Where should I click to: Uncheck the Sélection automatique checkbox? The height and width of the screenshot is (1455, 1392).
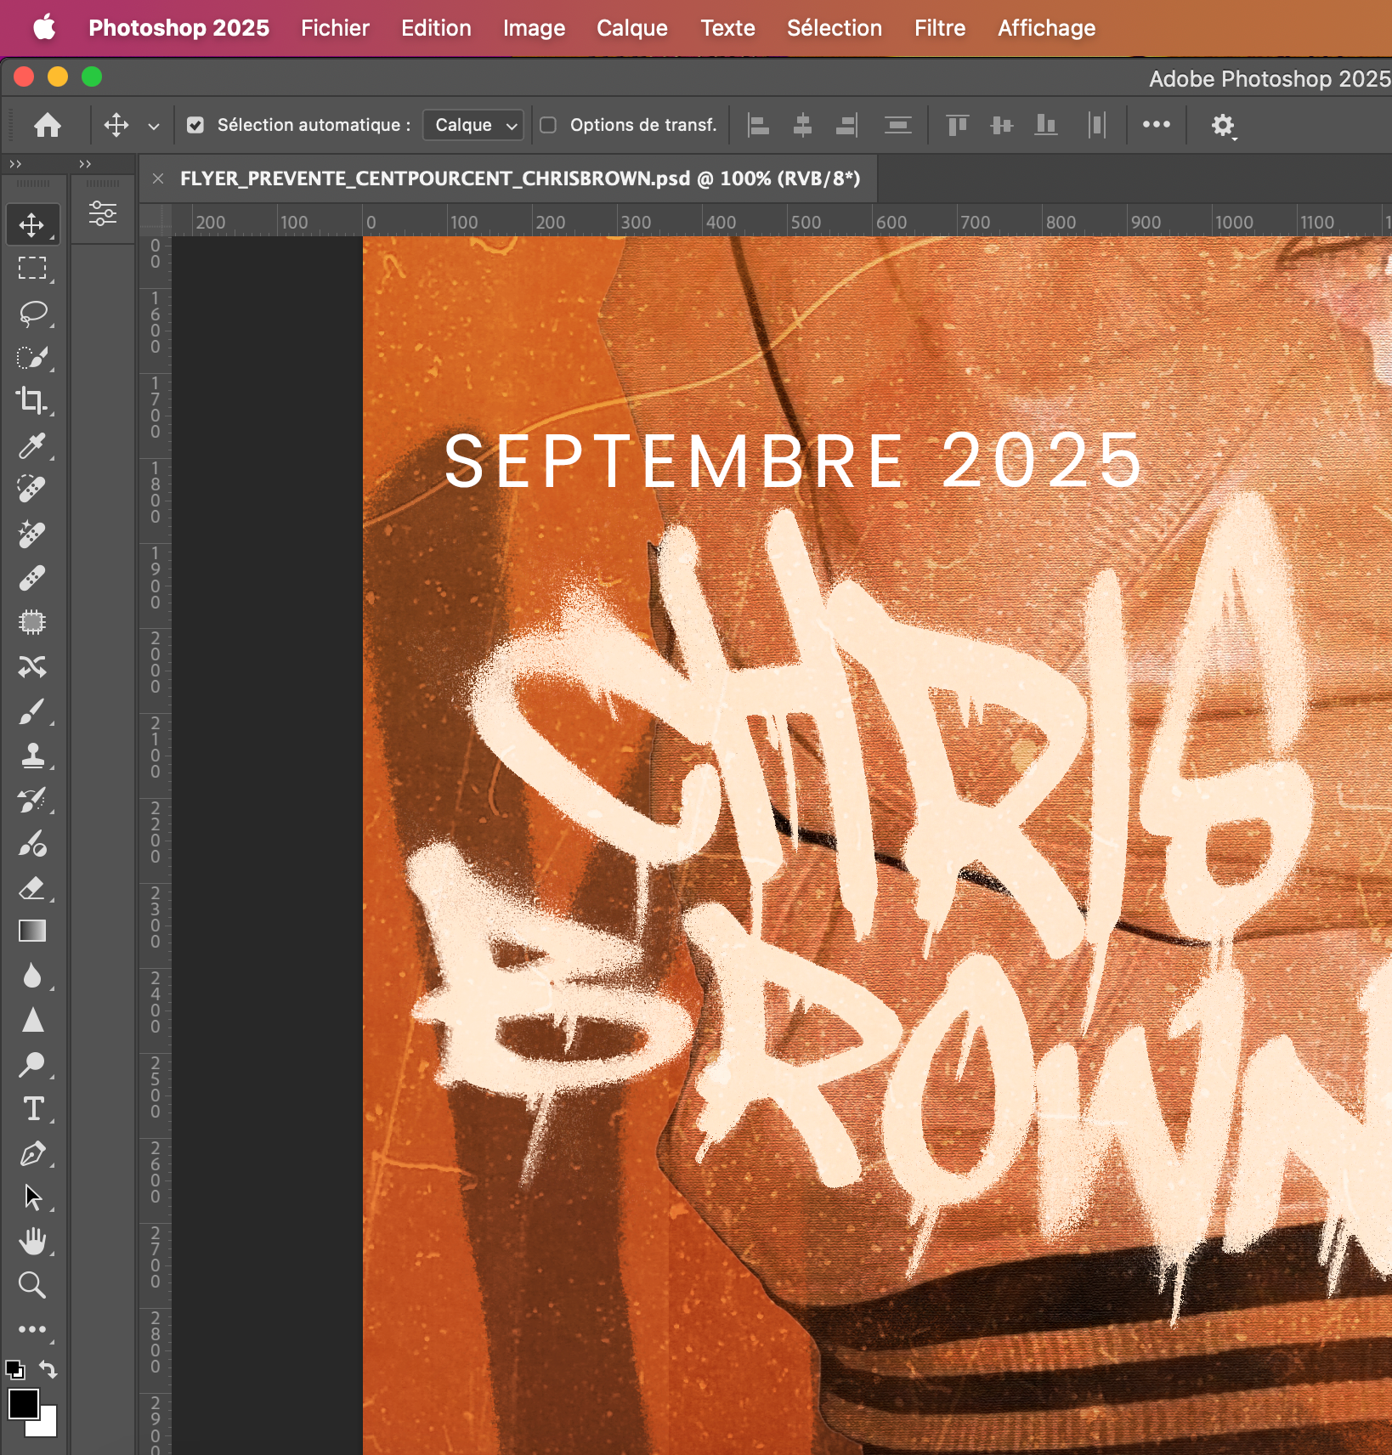click(x=195, y=125)
